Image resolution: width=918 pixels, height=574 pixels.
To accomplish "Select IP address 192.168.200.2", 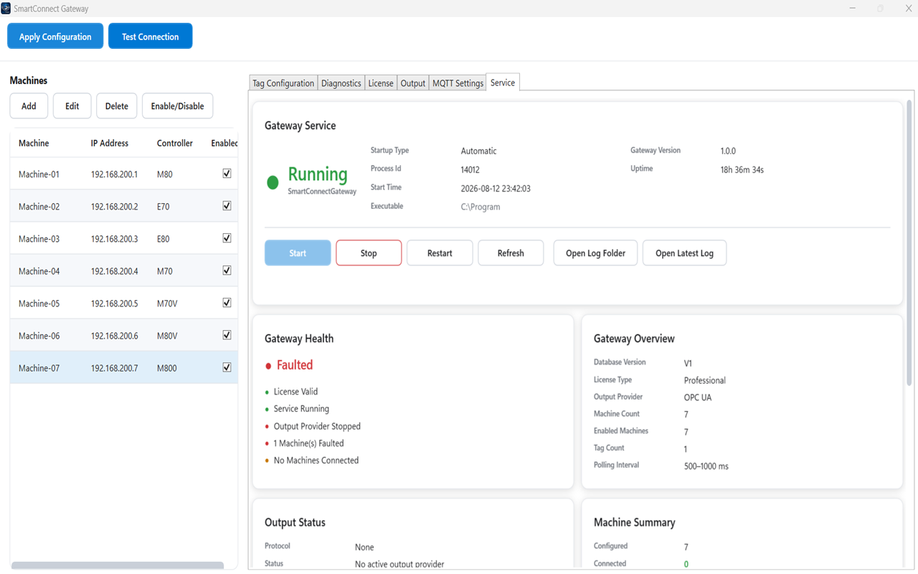I will pos(114,207).
